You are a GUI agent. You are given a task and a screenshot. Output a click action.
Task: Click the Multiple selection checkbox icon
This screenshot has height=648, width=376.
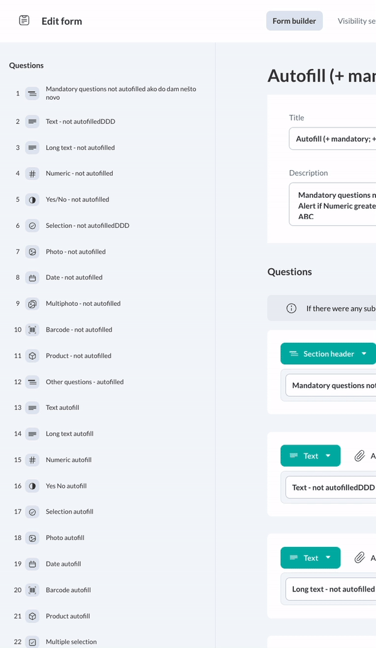tap(32, 642)
